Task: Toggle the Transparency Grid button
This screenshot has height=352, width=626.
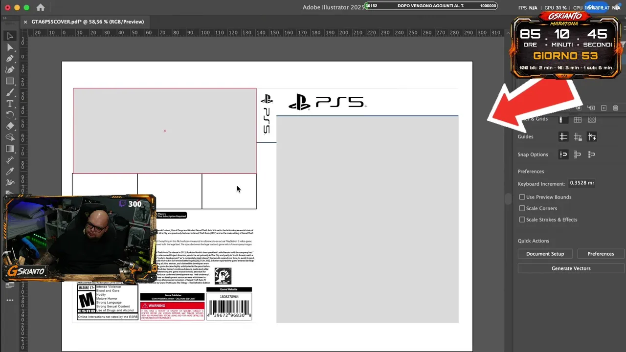Action: [592, 119]
